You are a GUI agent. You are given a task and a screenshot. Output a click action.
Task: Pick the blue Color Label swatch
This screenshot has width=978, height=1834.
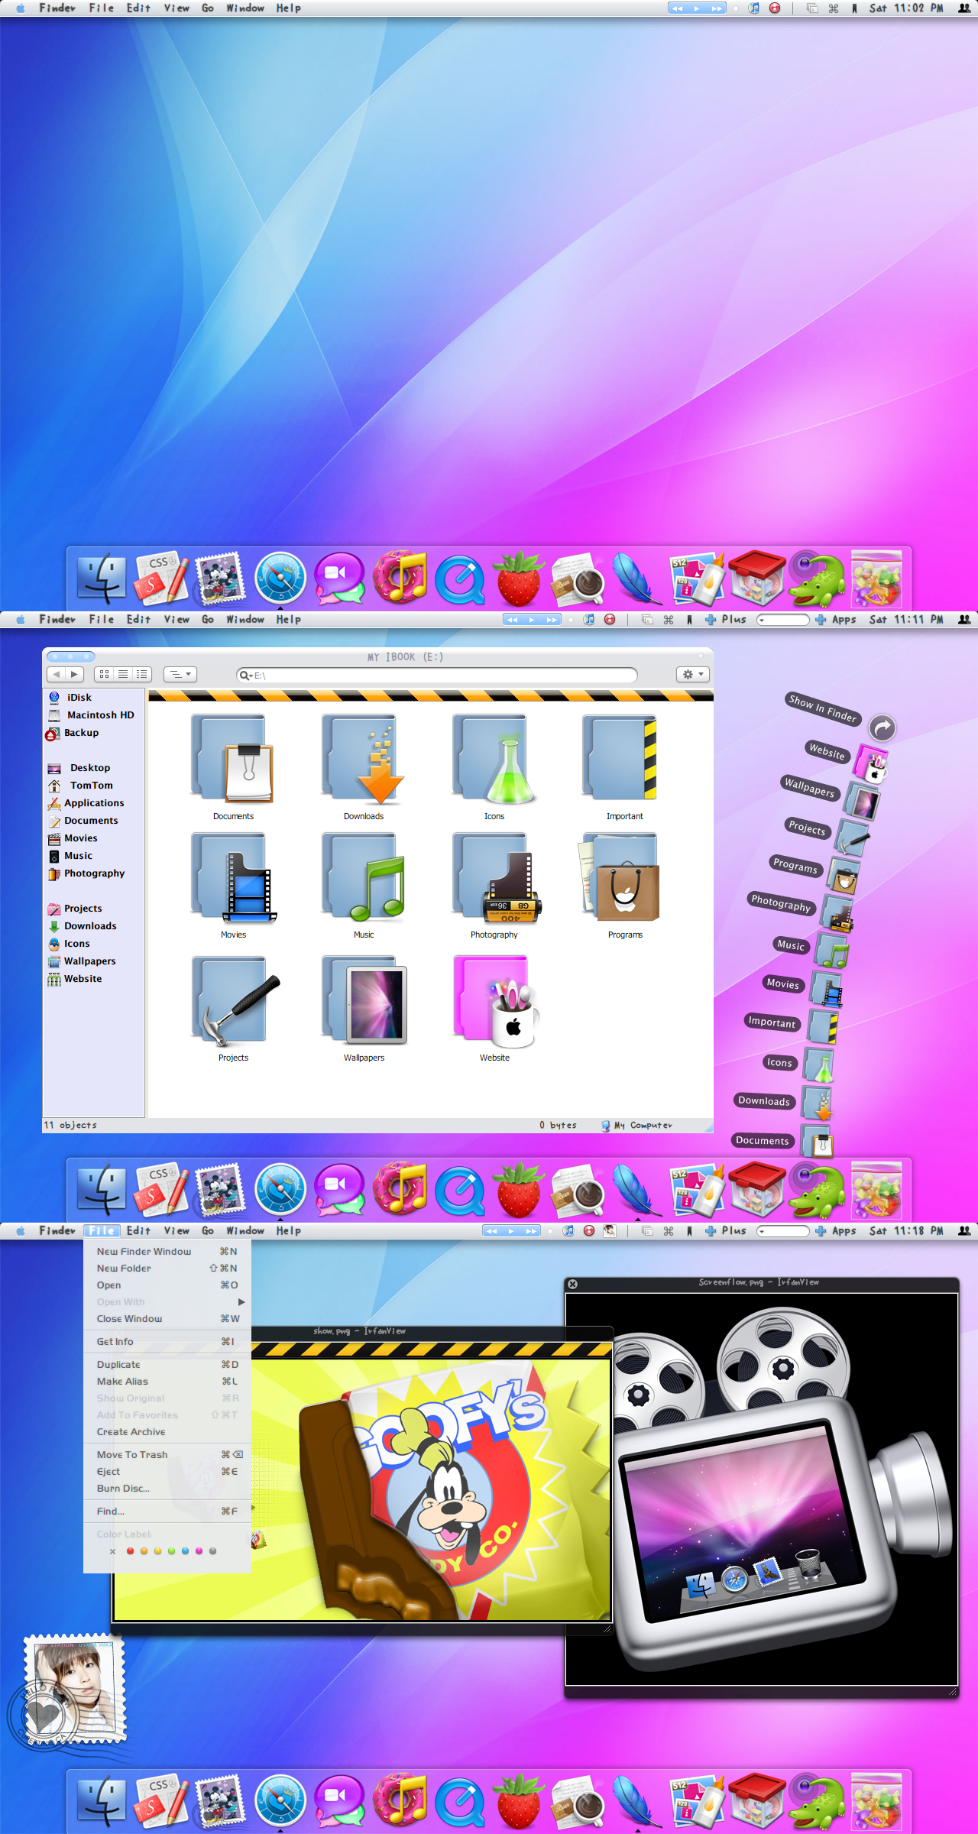coord(185,1551)
